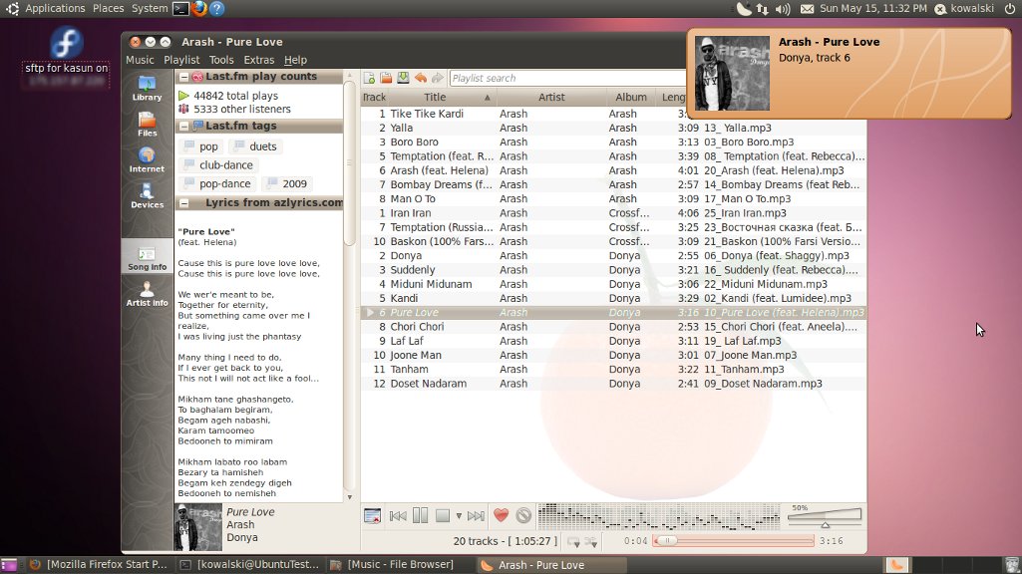This screenshot has height=574, width=1022.
Task: Open the Library panel in the sidebar
Action: click(146, 91)
